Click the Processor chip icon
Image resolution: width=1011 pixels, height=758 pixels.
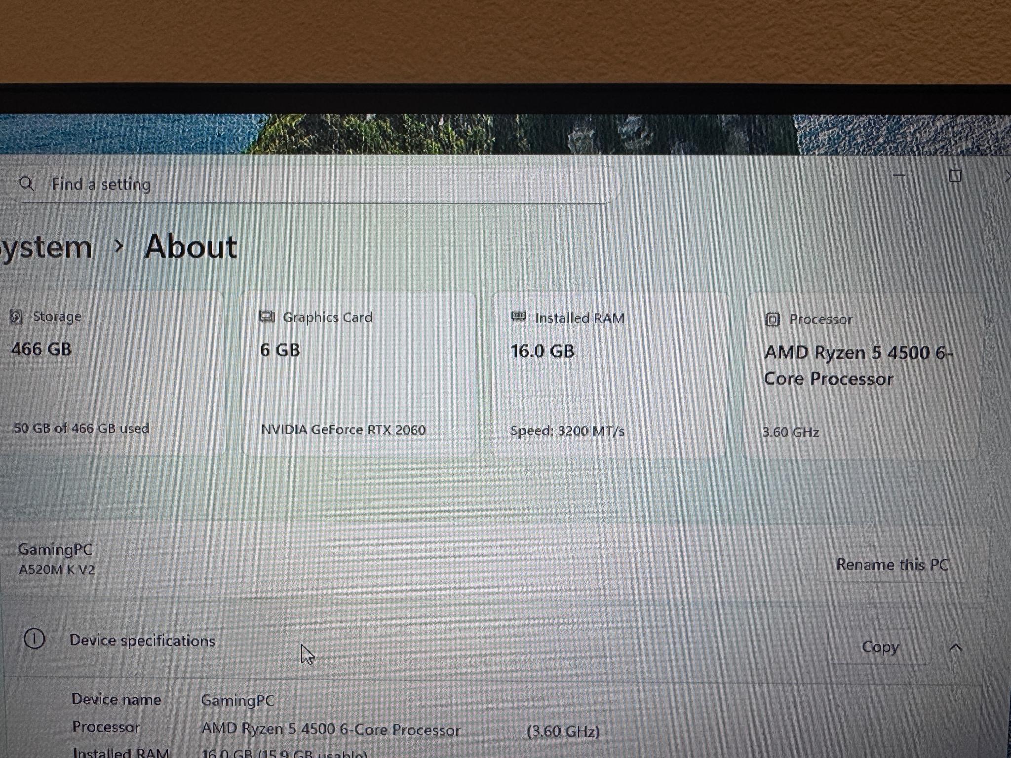point(772,320)
